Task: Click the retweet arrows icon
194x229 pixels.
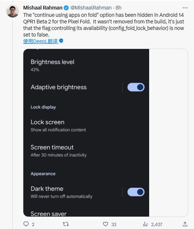Action: [66, 224]
